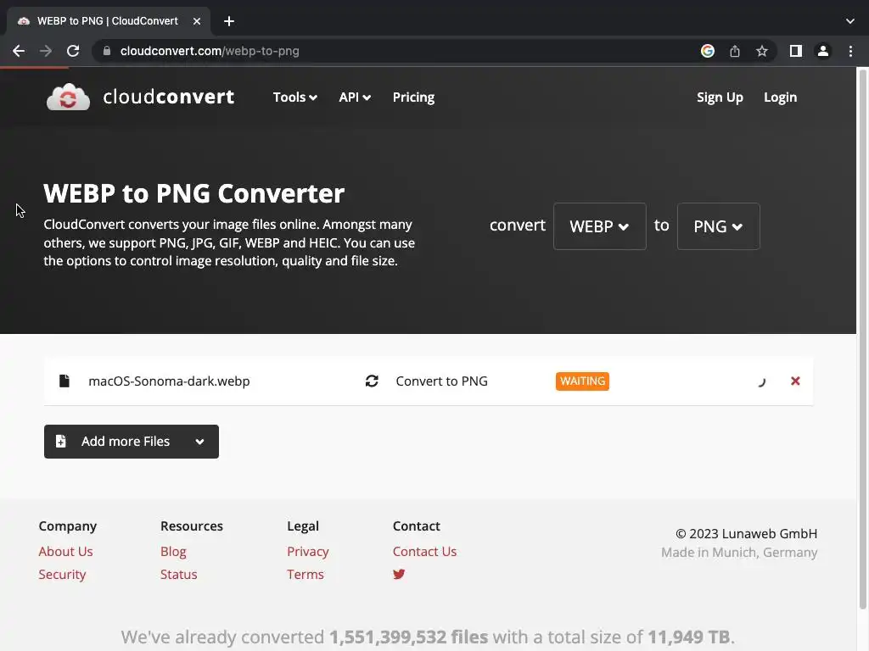Open the Google icon in the address bar

707,51
